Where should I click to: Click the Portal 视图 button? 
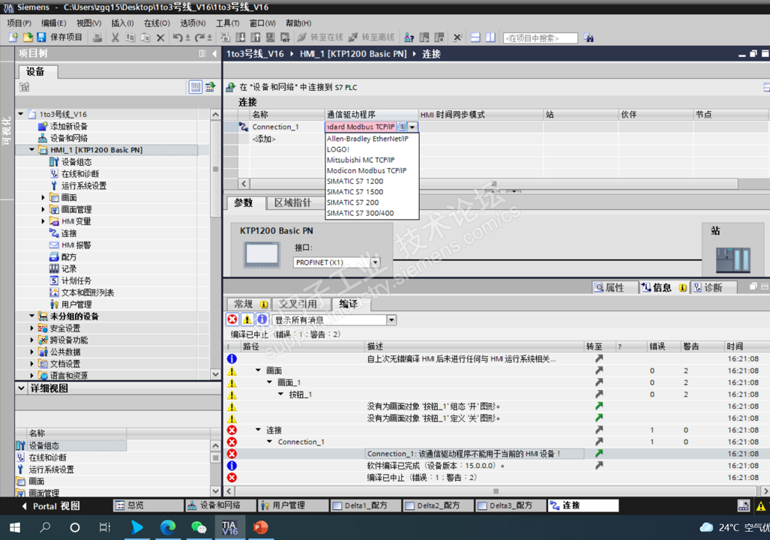pos(51,506)
